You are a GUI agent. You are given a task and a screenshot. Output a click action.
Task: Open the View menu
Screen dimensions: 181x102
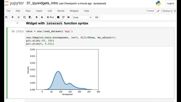(x=28, y=11)
